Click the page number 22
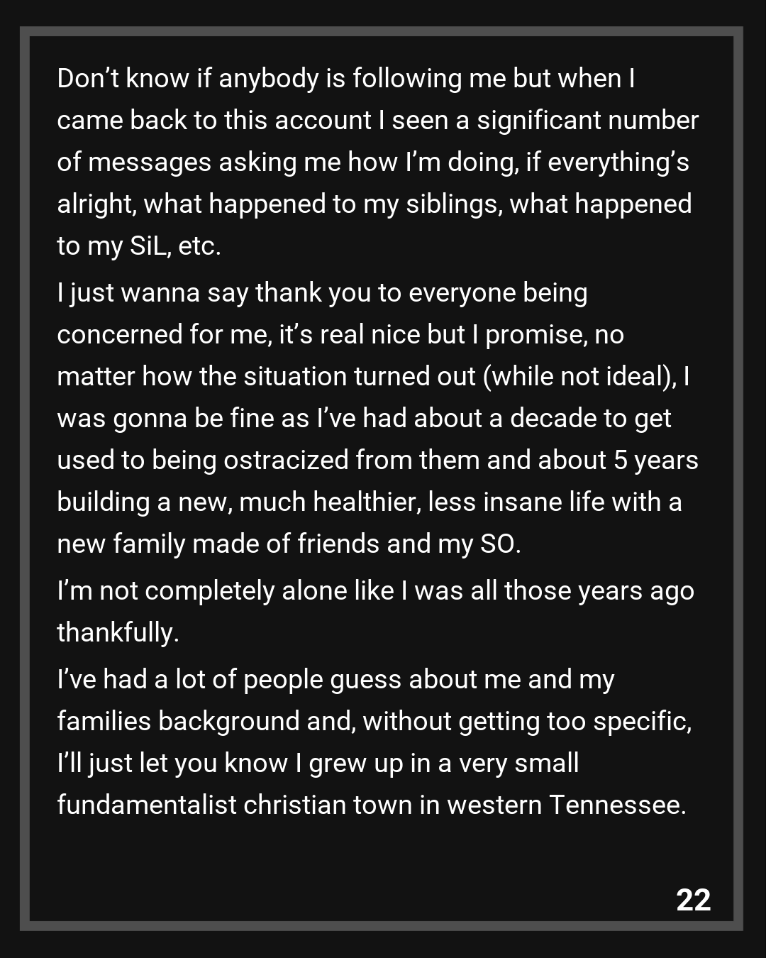Screen dimensions: 766x958 (x=693, y=900)
